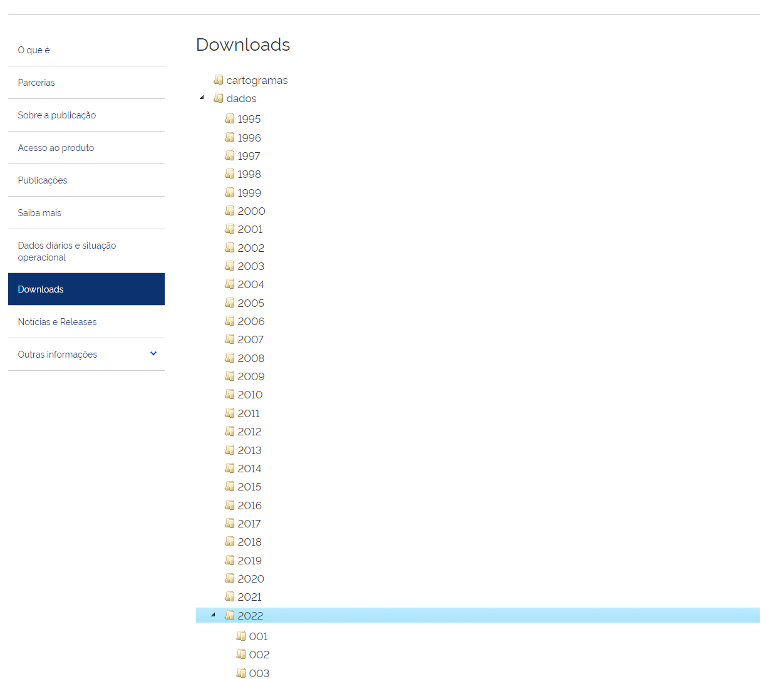This screenshot has width=766, height=679.
Task: Click the 2010 folder icon
Action: 230,394
